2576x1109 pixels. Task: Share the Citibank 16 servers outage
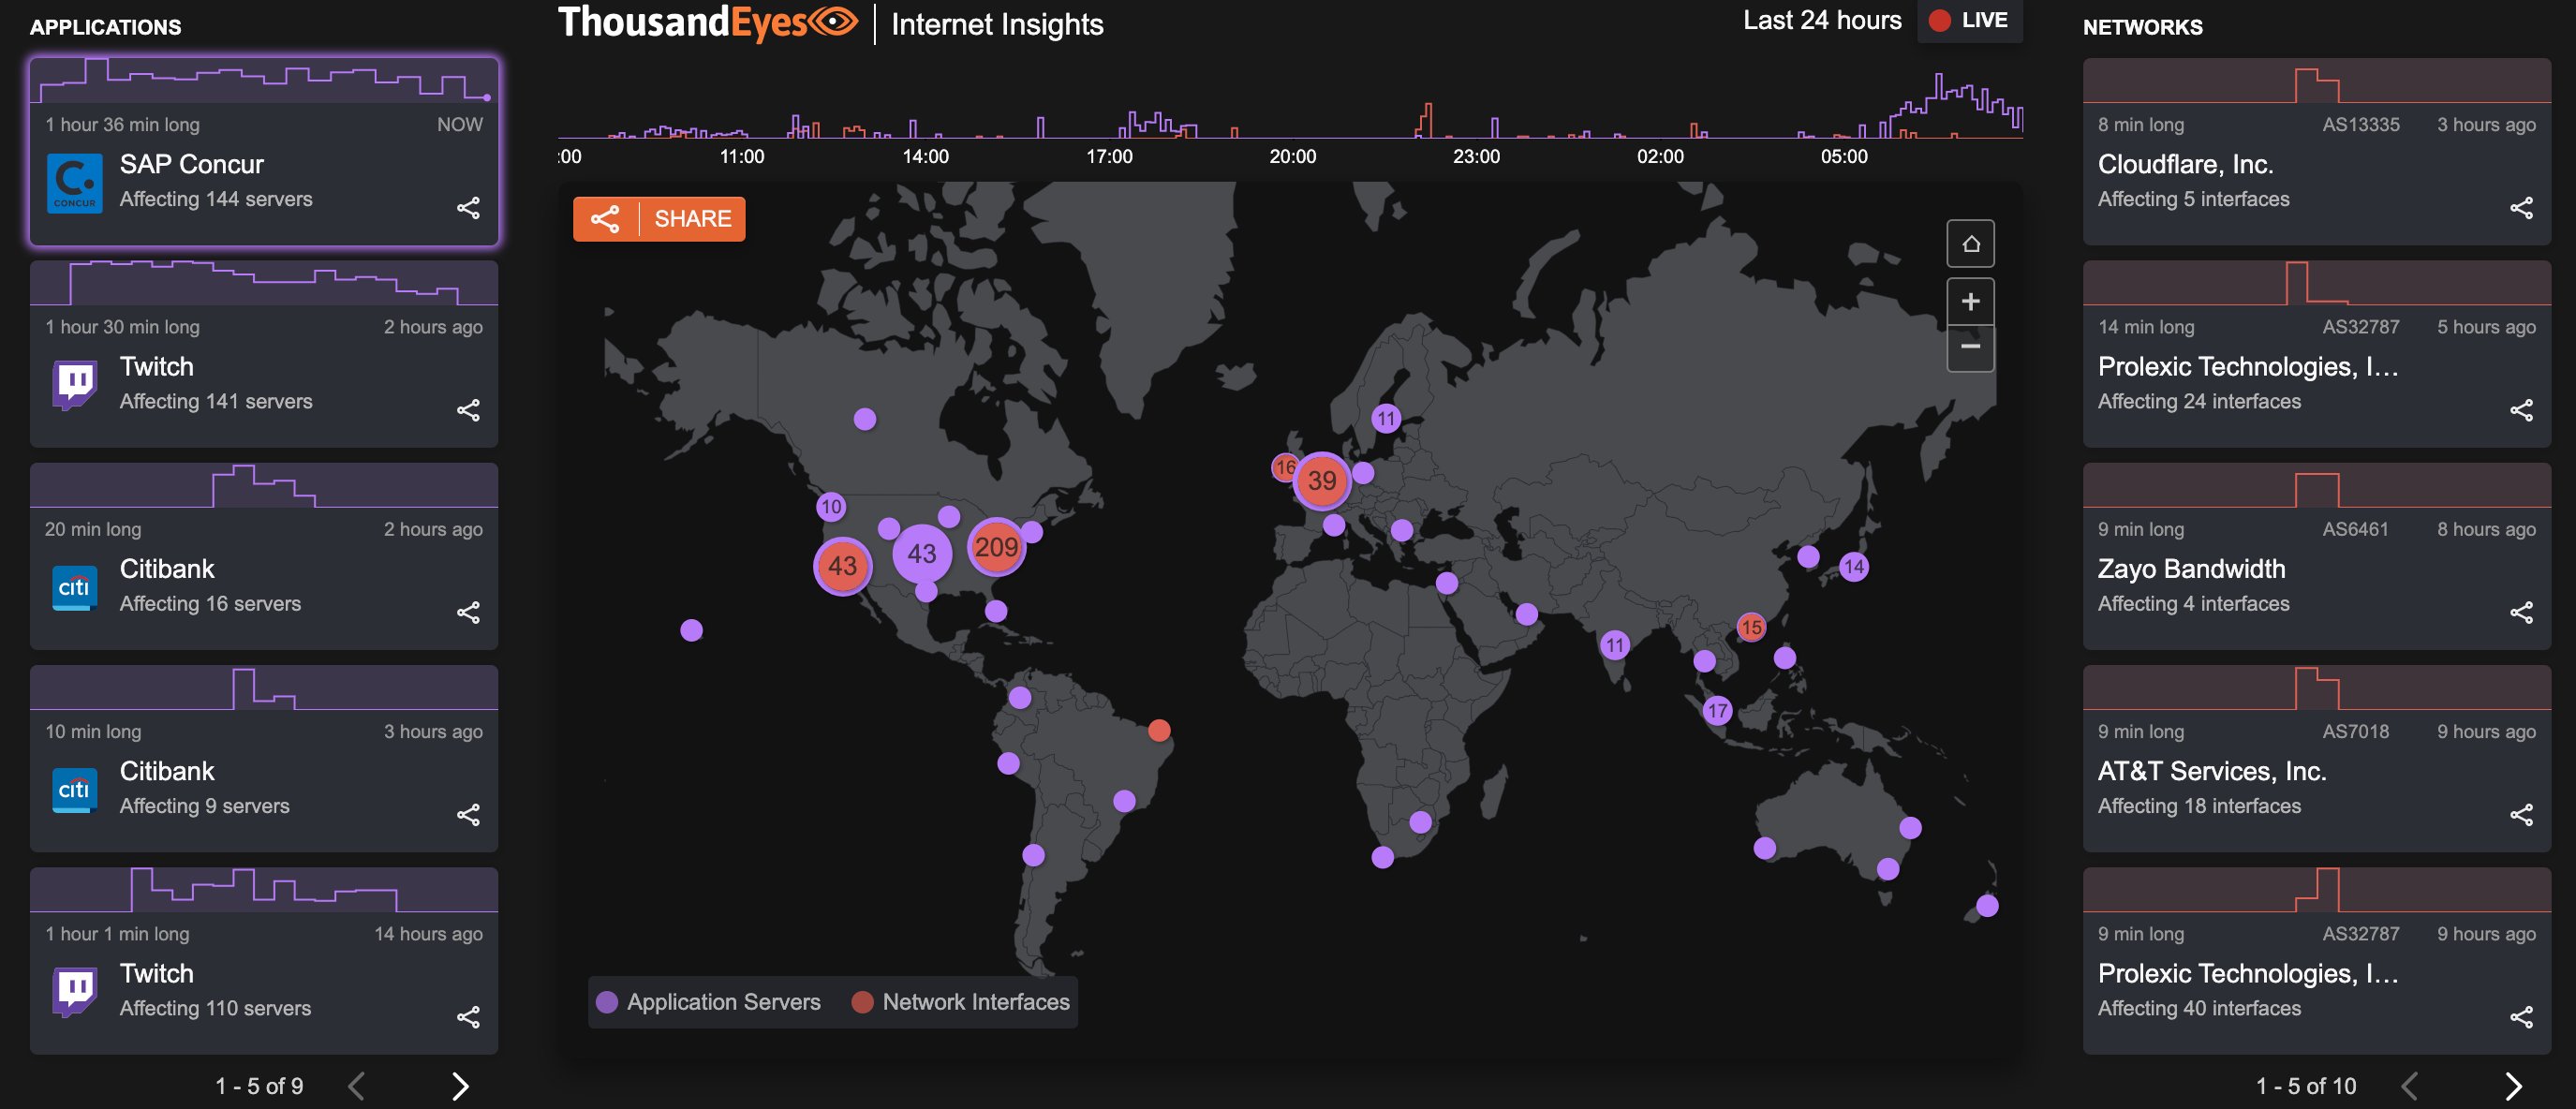tap(468, 612)
